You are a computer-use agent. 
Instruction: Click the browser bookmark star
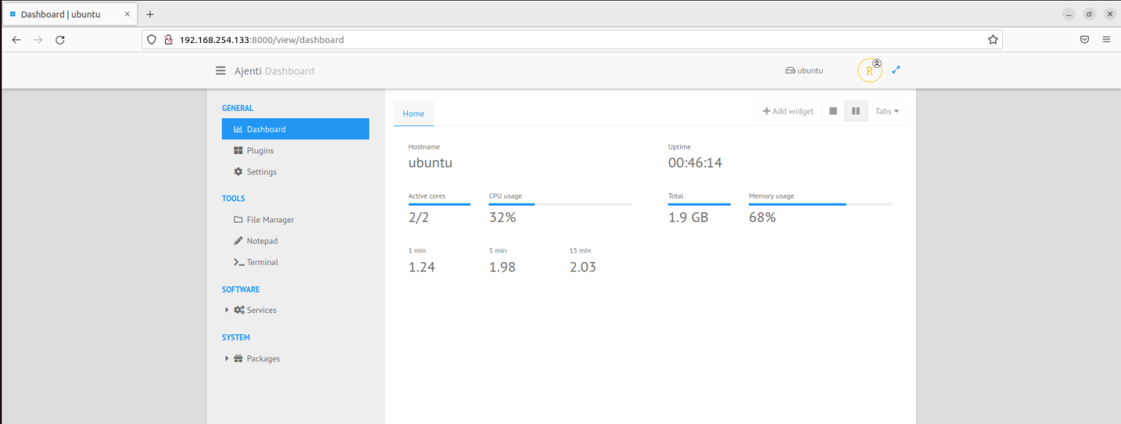coord(993,39)
